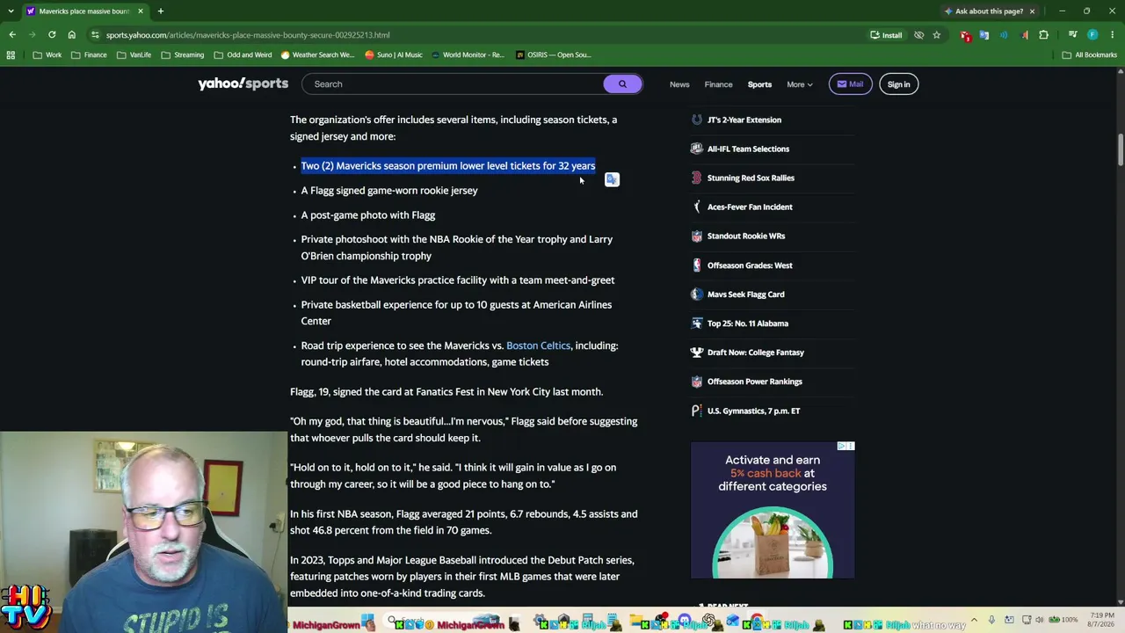The image size is (1125, 633).
Task: Open Aces-Fever Fan Incident story
Action: coord(750,207)
